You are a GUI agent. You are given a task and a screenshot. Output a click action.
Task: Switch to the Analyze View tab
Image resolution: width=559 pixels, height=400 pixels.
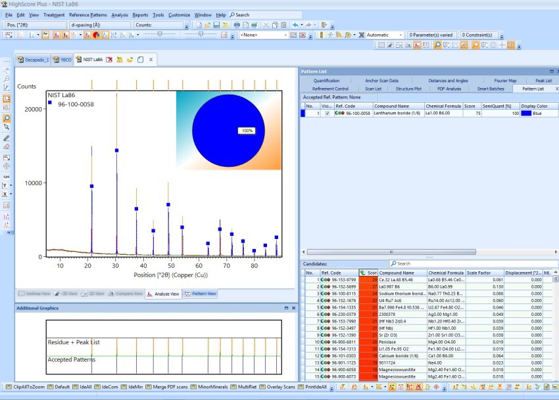coord(163,294)
